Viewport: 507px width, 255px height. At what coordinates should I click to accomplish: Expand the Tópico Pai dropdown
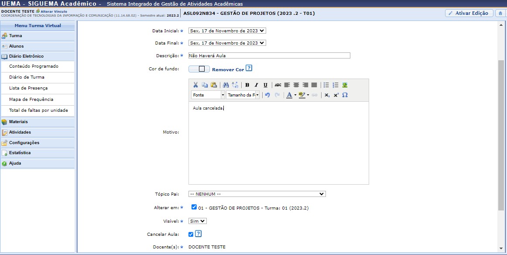pyautogui.click(x=257, y=194)
